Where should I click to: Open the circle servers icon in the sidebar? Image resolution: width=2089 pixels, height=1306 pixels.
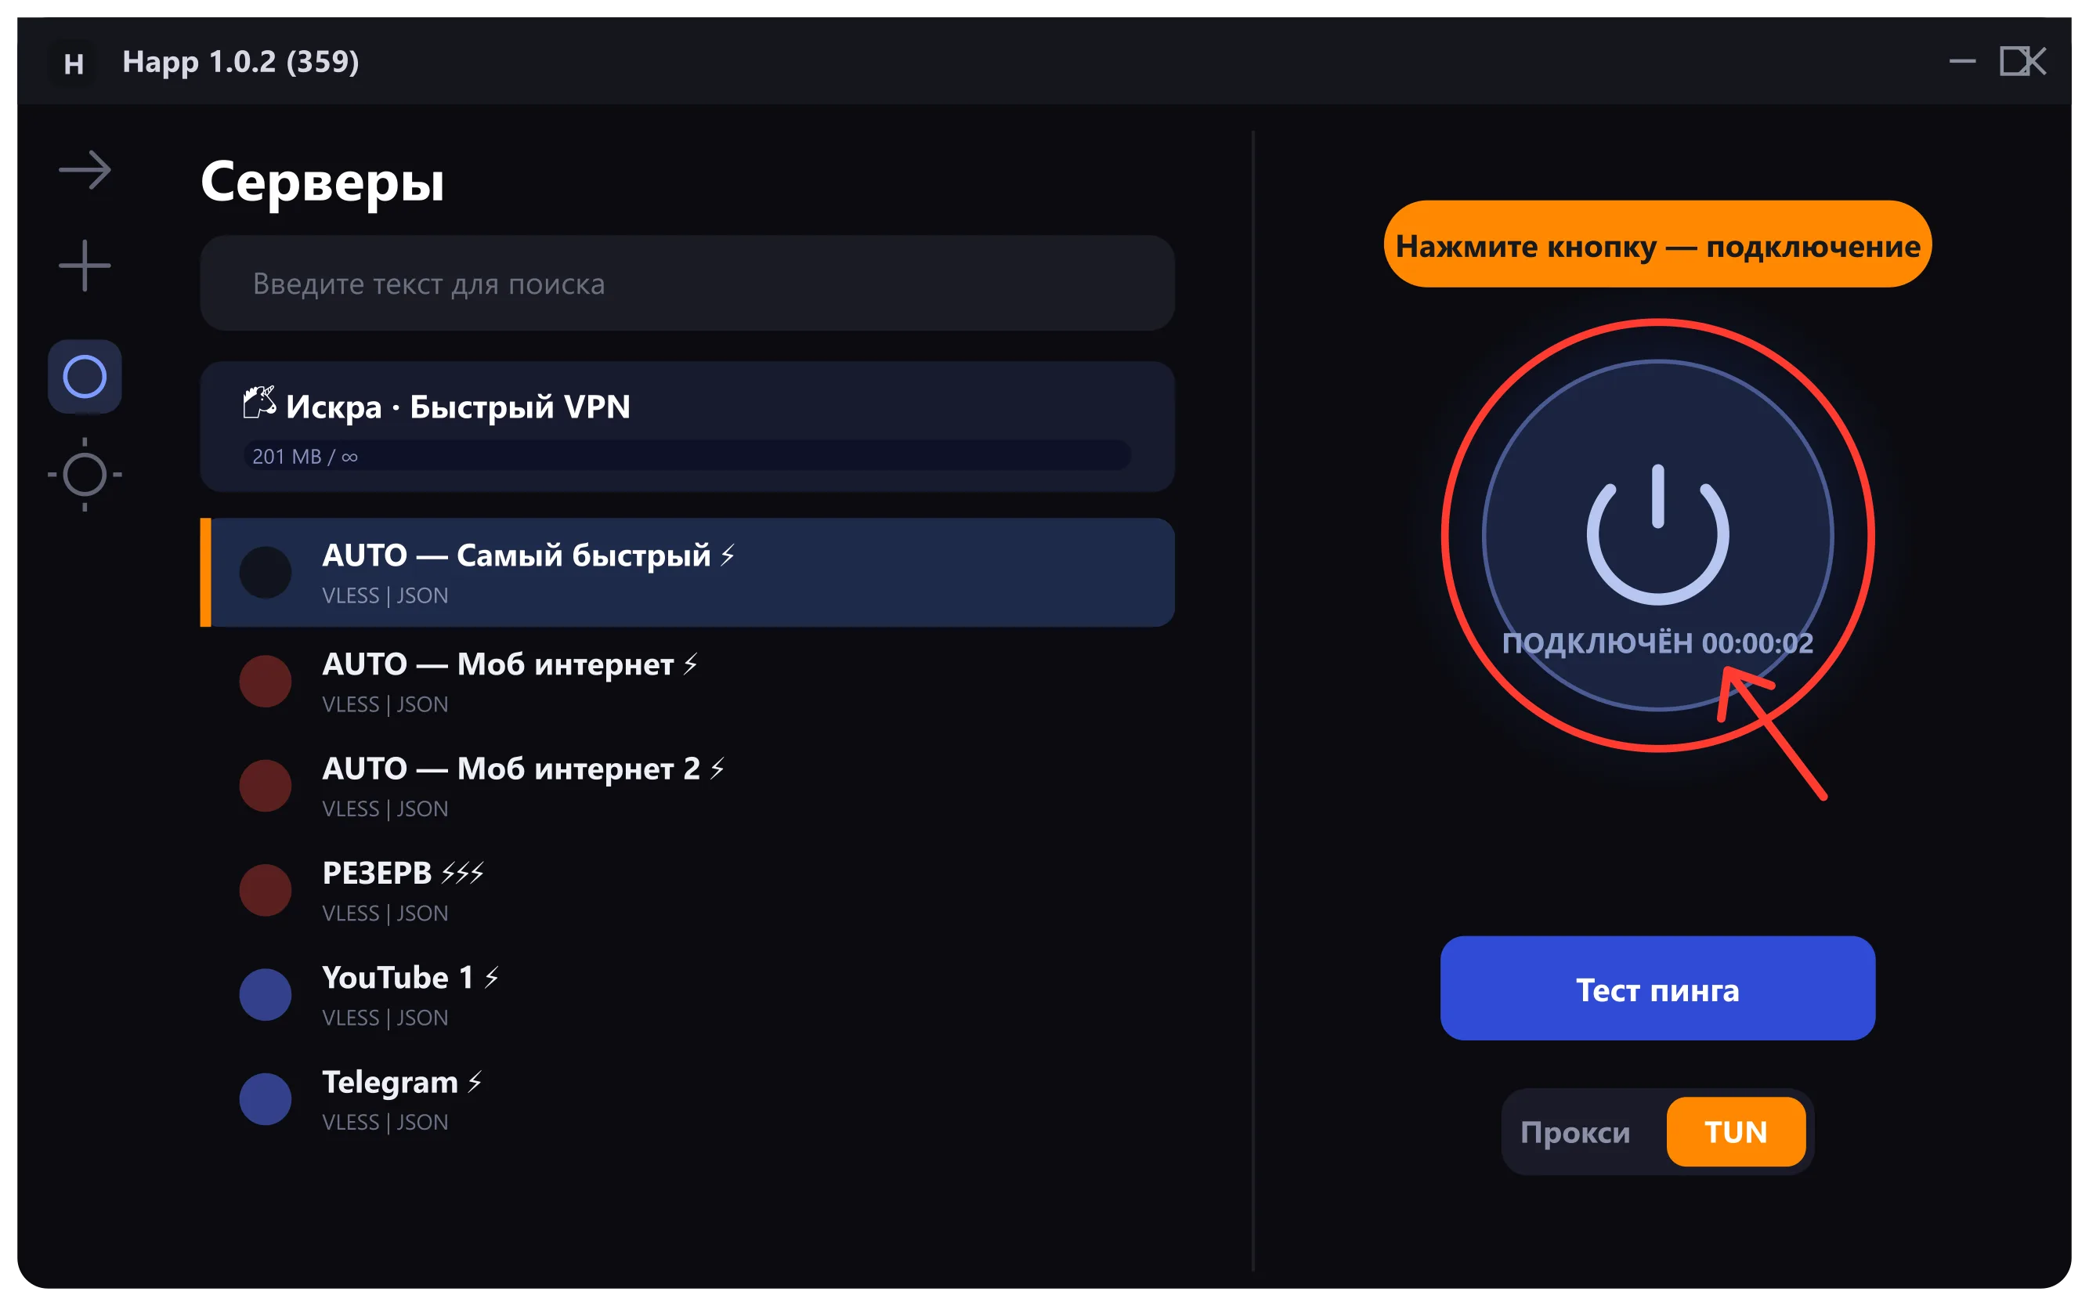pyautogui.click(x=85, y=377)
